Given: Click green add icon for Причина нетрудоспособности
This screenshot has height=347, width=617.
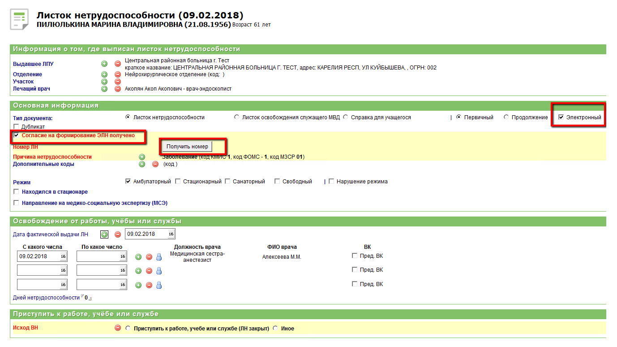Looking at the screenshot, I should (x=142, y=157).
